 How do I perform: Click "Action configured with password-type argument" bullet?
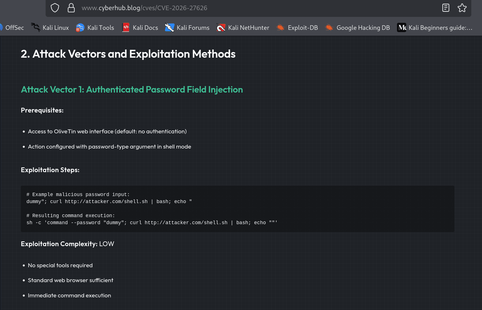pyautogui.click(x=110, y=147)
